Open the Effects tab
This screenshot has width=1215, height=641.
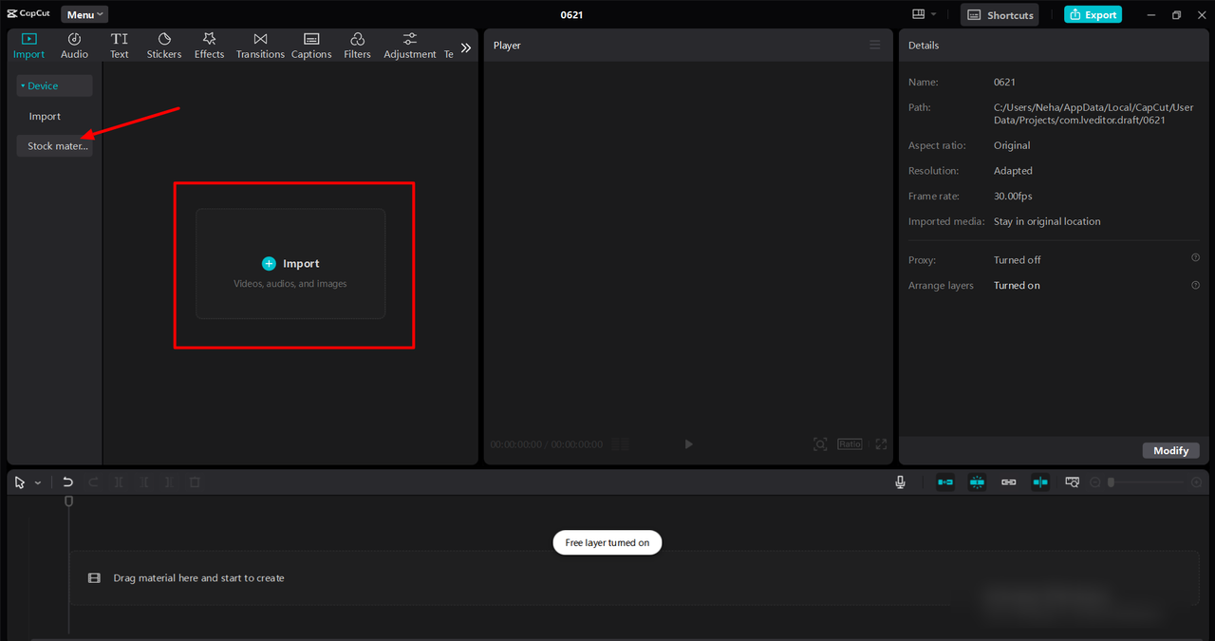[209, 46]
